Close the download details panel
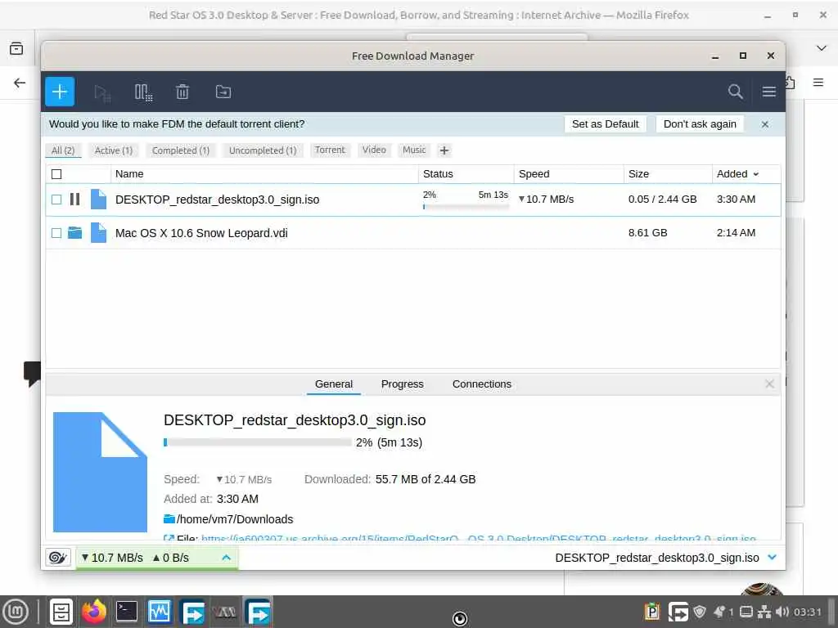The width and height of the screenshot is (838, 628). click(769, 384)
